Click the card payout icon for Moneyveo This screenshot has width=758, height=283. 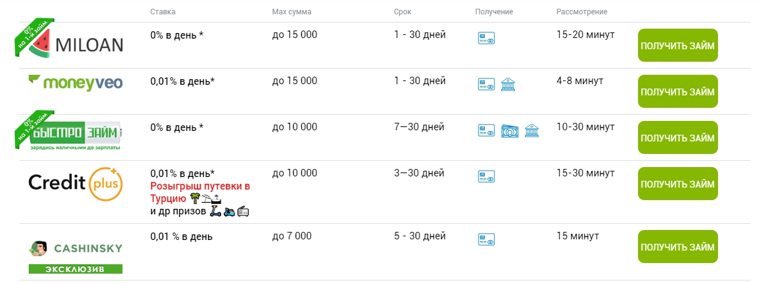[486, 84]
